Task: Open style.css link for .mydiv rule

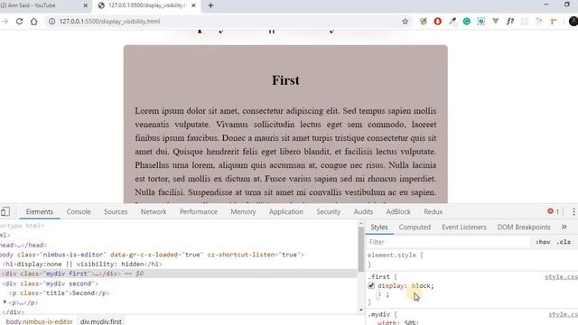Action: [563, 314]
